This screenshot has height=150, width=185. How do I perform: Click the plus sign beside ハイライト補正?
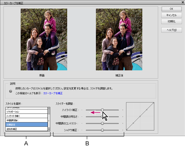click(123, 110)
